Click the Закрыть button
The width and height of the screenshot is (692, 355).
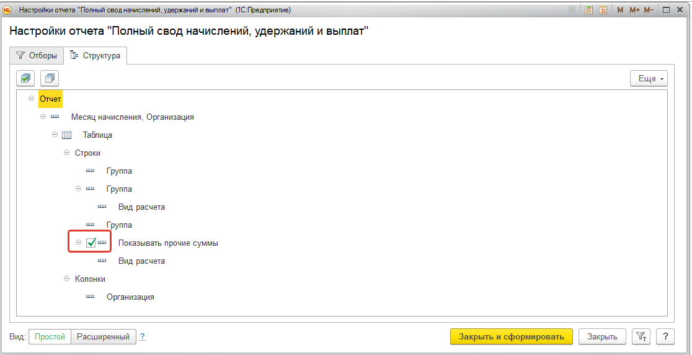pyautogui.click(x=602, y=336)
